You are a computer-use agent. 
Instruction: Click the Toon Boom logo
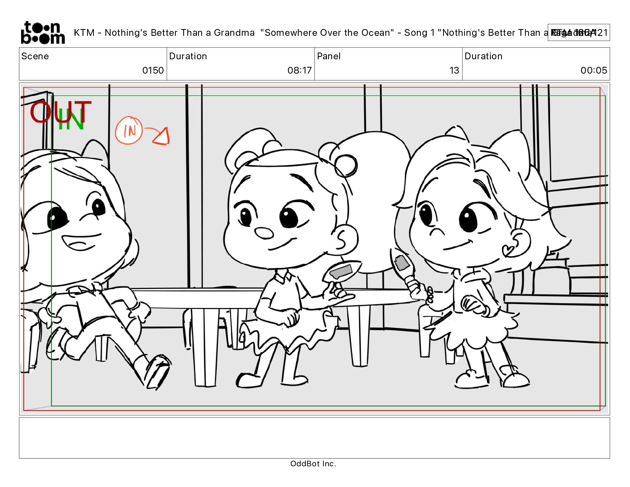[43, 33]
